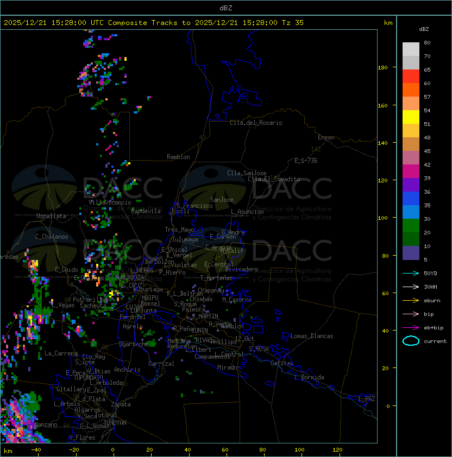Choose the dark green 10-20 dBZ swatch
The height and width of the screenshot is (457, 452).
tap(411, 239)
